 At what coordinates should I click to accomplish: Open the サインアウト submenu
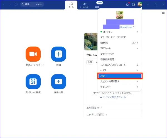[119, 87]
